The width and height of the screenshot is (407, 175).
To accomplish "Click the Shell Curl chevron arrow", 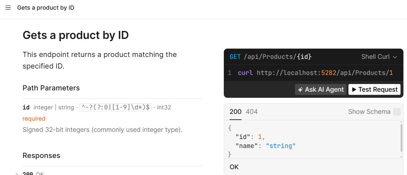I will pyautogui.click(x=395, y=57).
